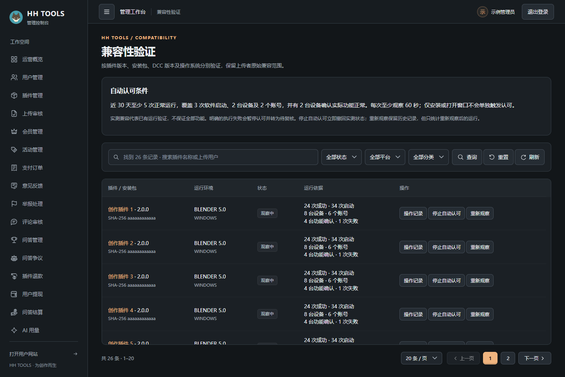Click 停止自动认可 for 创作插件 4
Viewport: 565px width, 377px height.
coord(447,314)
